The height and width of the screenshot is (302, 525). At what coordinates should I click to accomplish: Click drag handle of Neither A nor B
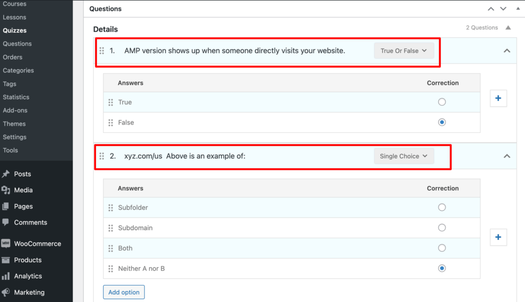pyautogui.click(x=111, y=269)
